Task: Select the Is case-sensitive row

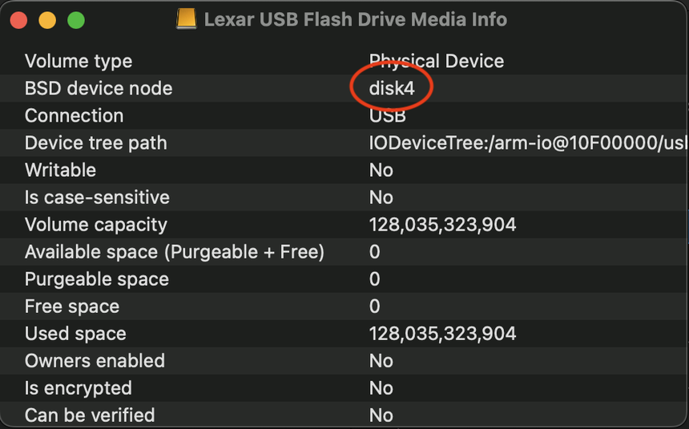Action: point(97,197)
